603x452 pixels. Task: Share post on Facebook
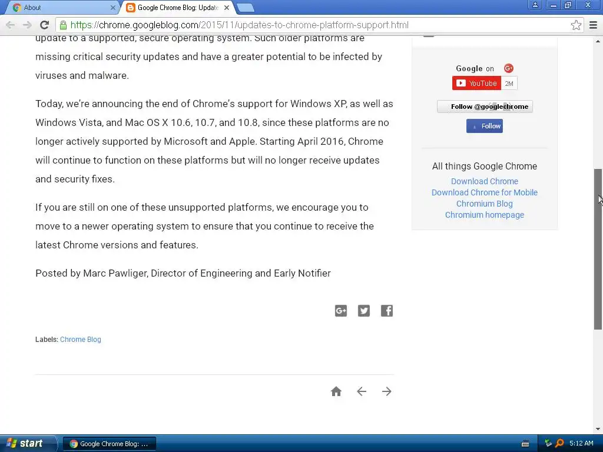click(x=387, y=311)
